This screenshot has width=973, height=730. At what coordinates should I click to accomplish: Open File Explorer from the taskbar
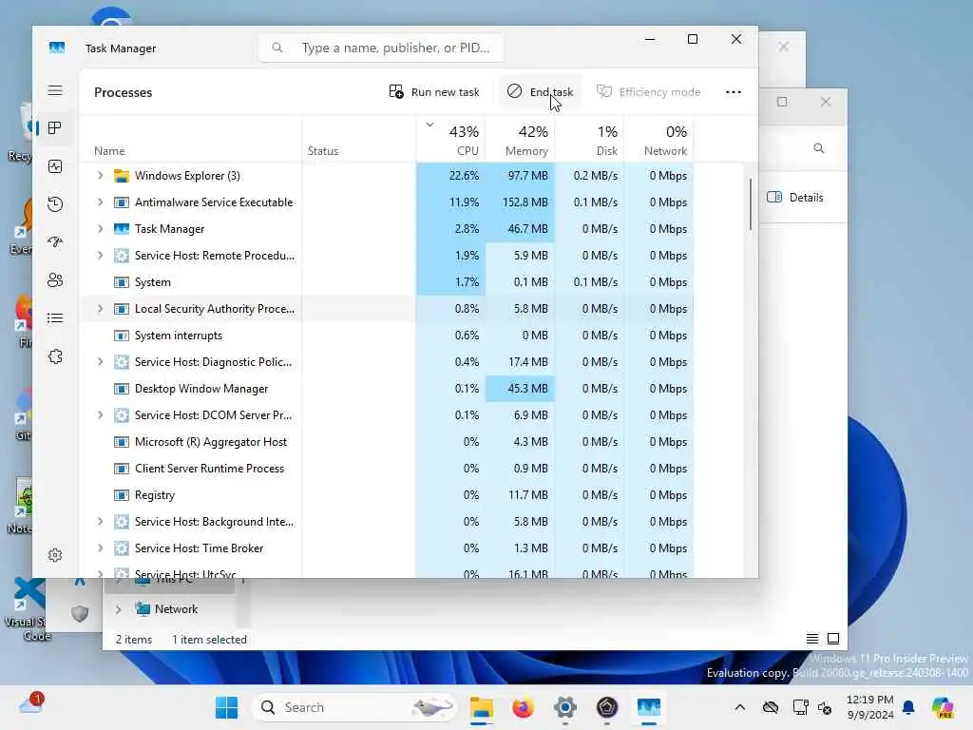tap(482, 707)
